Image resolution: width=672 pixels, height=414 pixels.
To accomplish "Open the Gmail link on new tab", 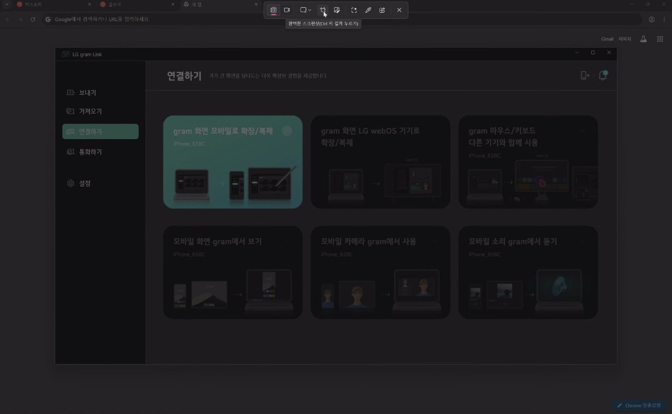I will [607, 39].
